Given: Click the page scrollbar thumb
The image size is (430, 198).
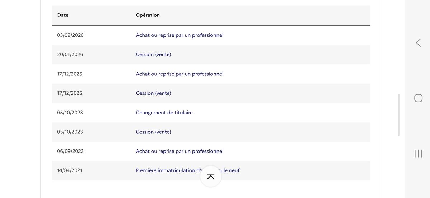Looking at the screenshot, I should [398, 114].
